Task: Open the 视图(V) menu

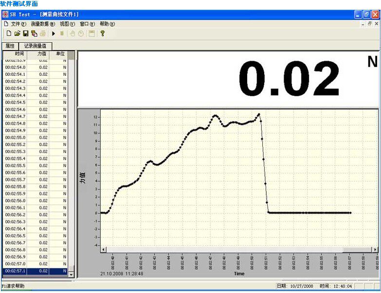Action: (x=68, y=24)
